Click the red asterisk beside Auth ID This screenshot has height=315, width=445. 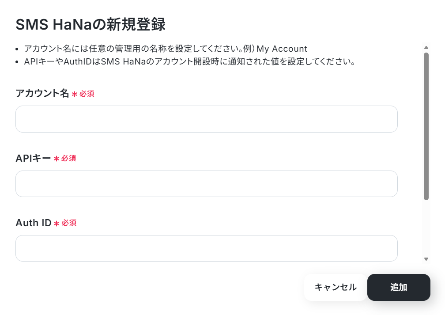(56, 223)
